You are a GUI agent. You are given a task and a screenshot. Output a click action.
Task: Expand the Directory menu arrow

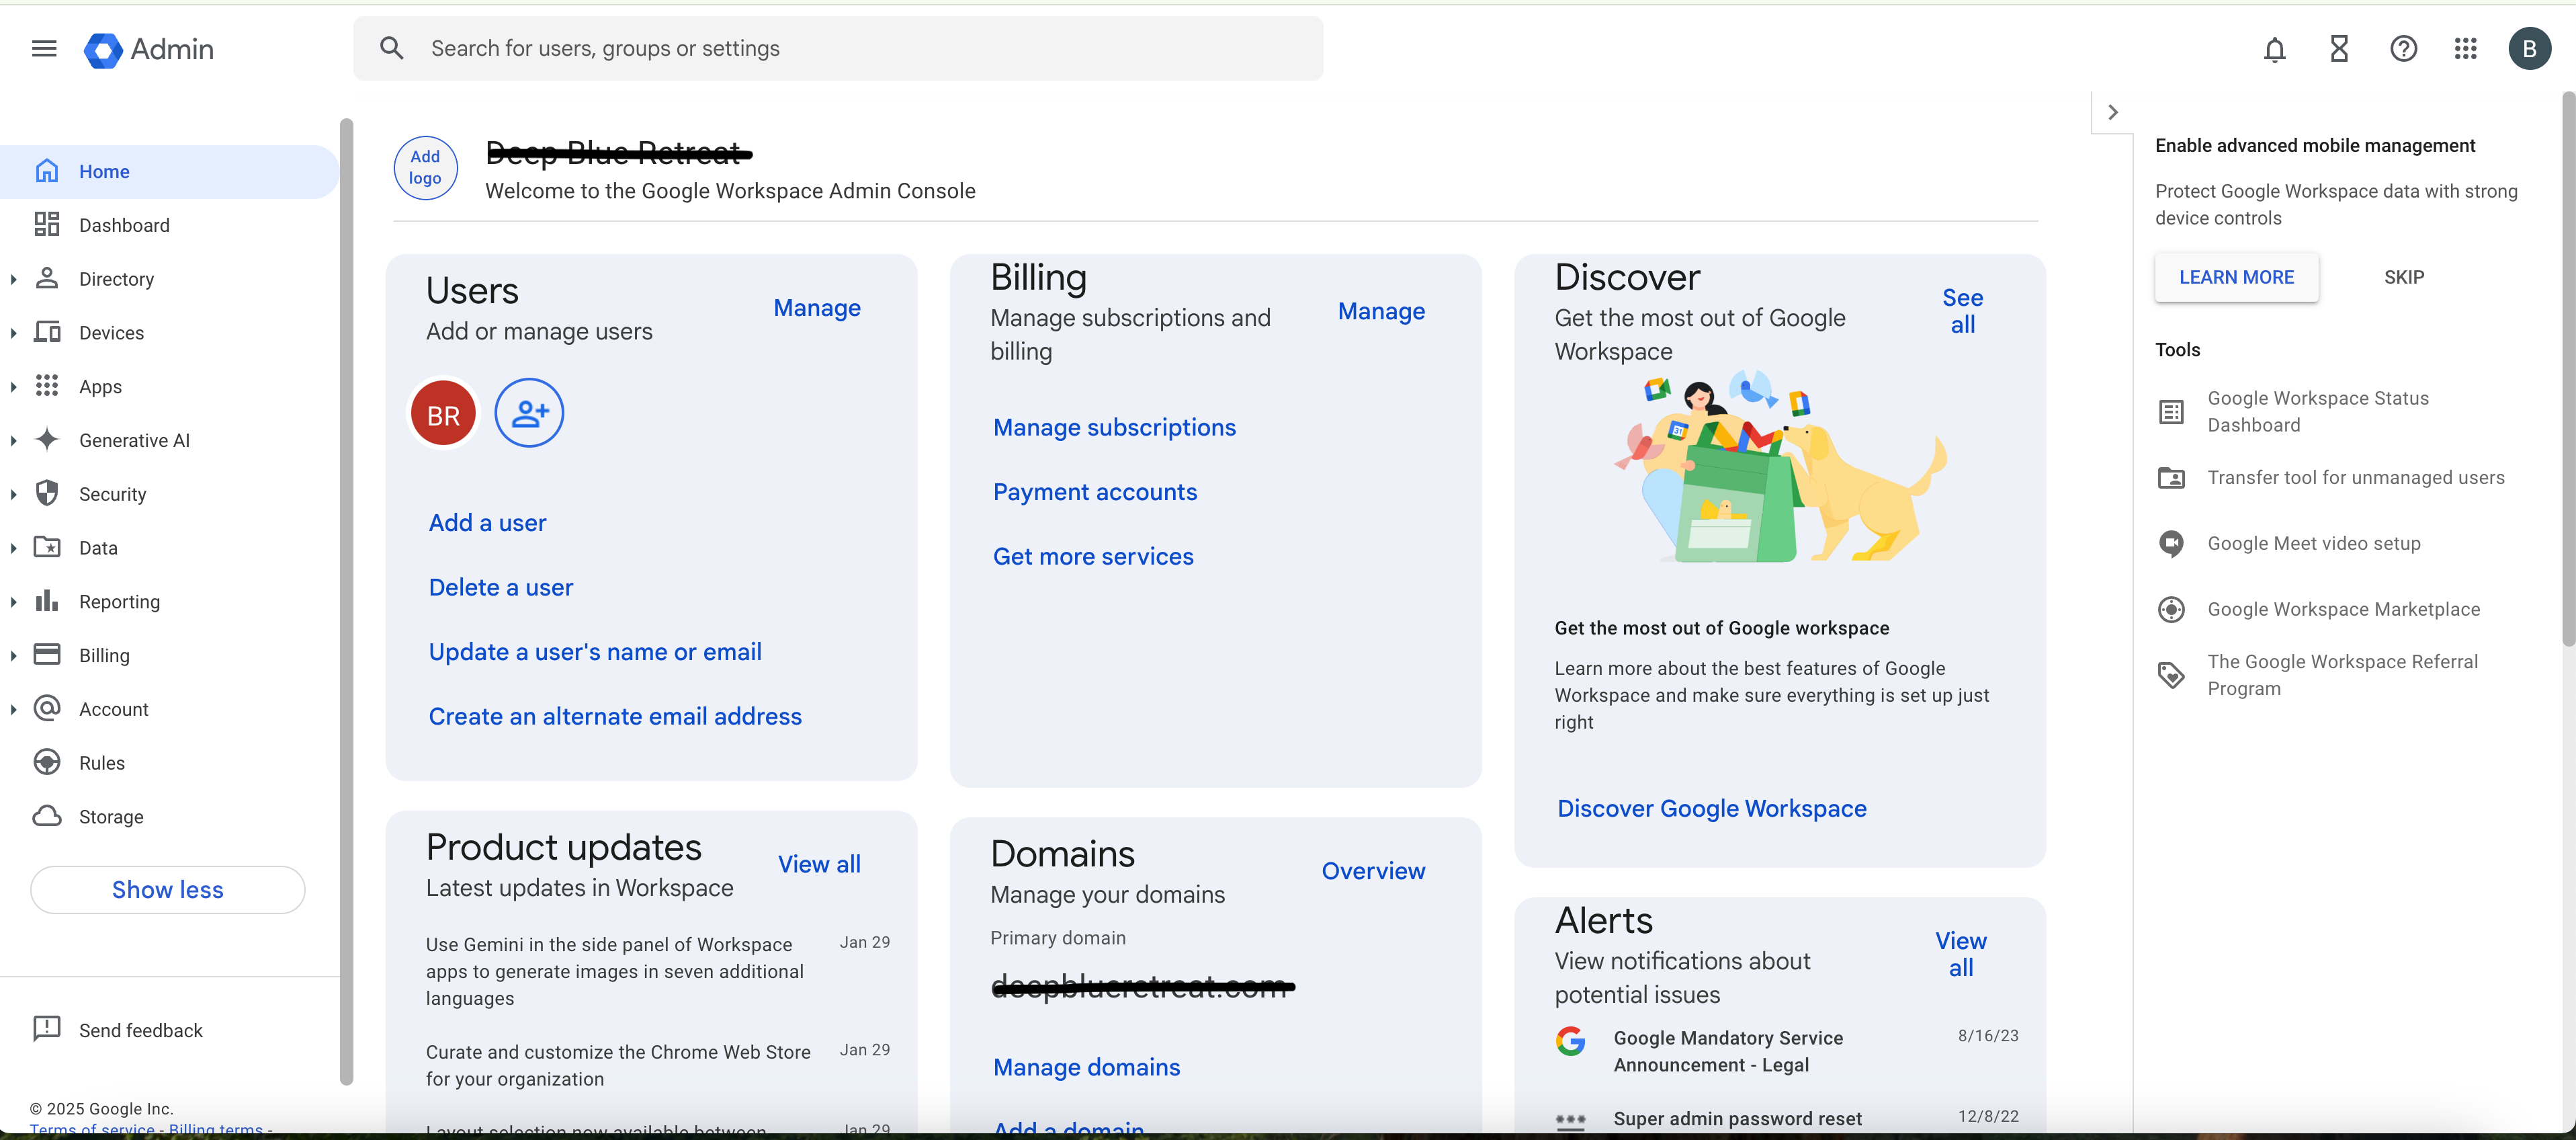(13, 279)
